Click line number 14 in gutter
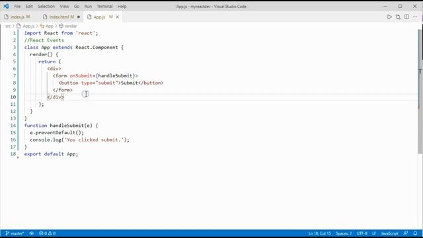 13,126
